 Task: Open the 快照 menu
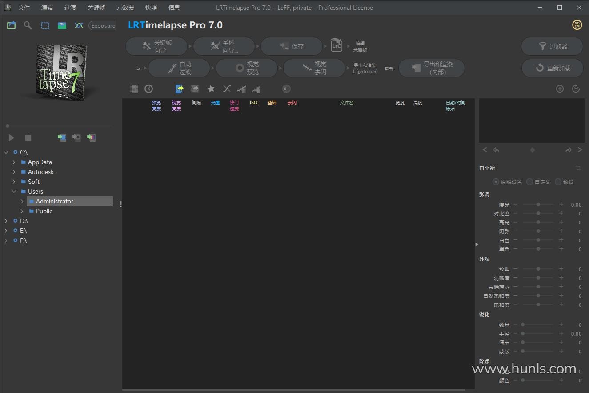tap(151, 8)
